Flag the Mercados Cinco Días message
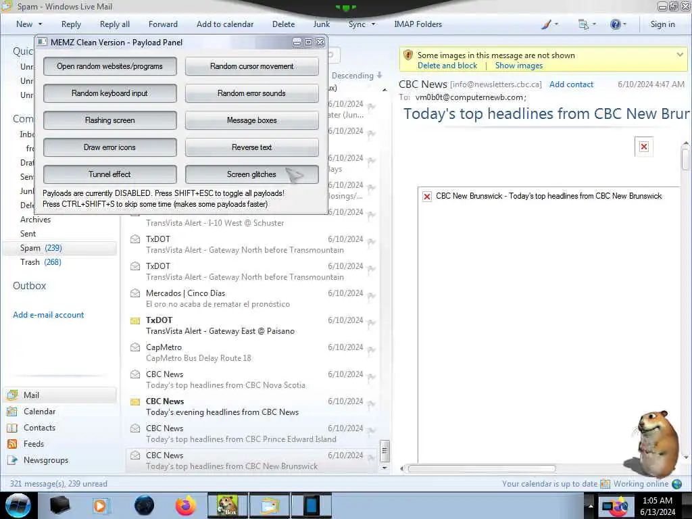The width and height of the screenshot is (692, 519). 372,296
